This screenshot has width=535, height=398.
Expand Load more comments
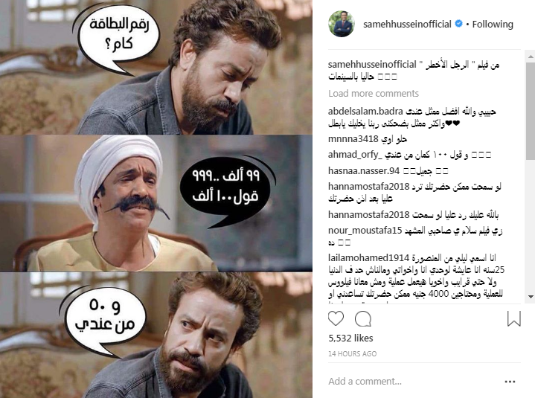(374, 94)
